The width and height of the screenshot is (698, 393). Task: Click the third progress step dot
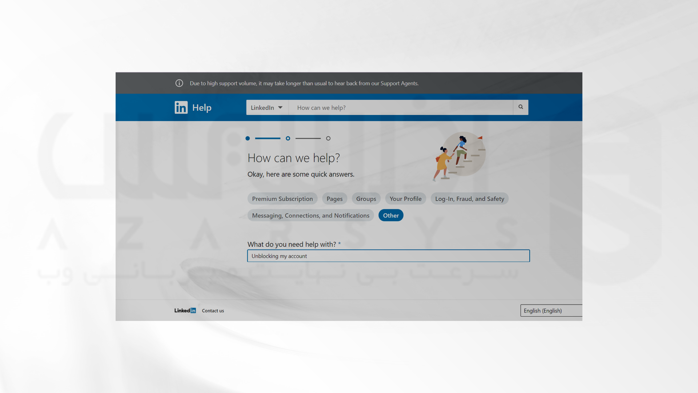point(328,138)
